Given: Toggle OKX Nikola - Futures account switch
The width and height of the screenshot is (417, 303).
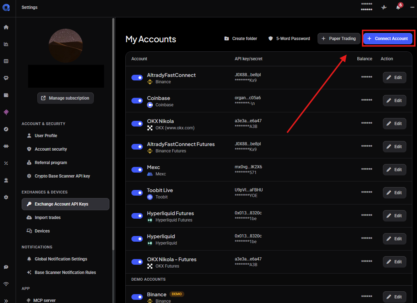Looking at the screenshot, I should point(137,262).
